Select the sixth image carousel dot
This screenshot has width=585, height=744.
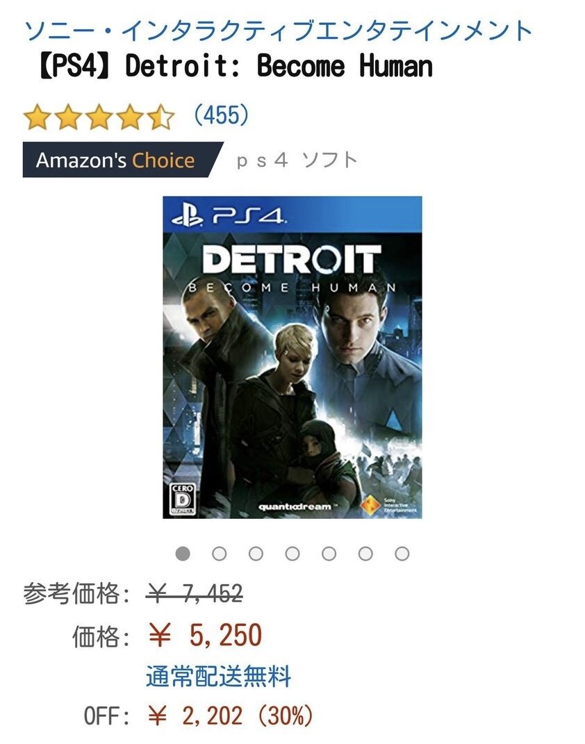(x=365, y=553)
